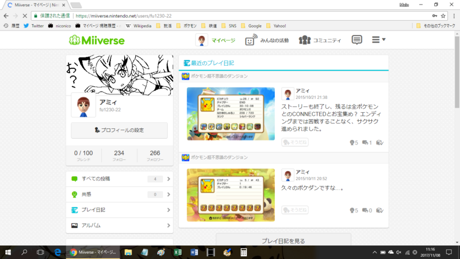Close the Miiverse browser tab

pos(64,5)
